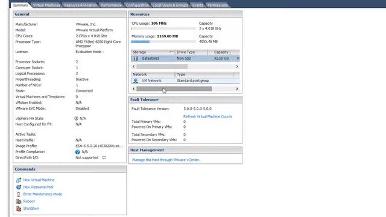The image size is (386, 217).
Task: Click the New Virtual Machine icon
Action: click(19, 180)
